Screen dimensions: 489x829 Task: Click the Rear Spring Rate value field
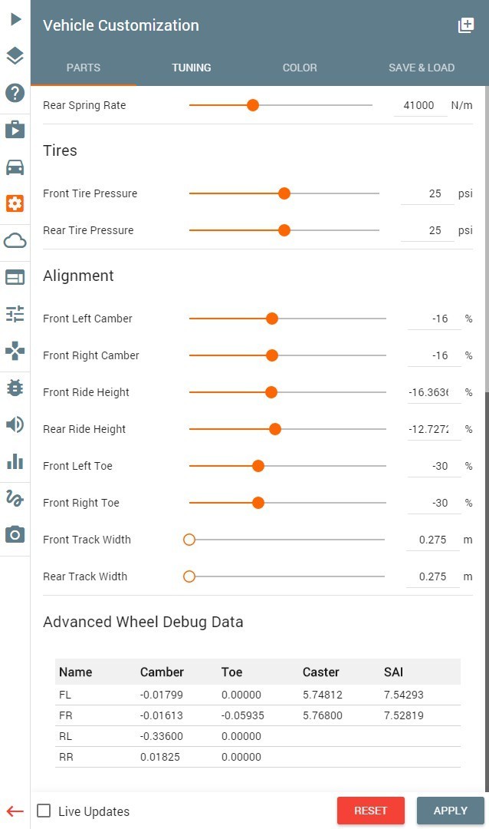pyautogui.click(x=420, y=106)
